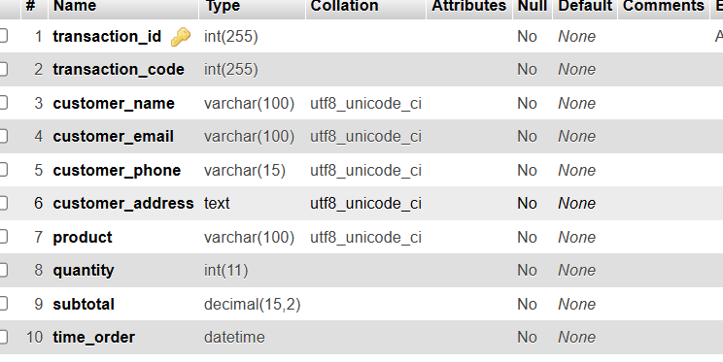Check the customer_name row checkbox
Screen dimensions: 723x362
click(3, 103)
